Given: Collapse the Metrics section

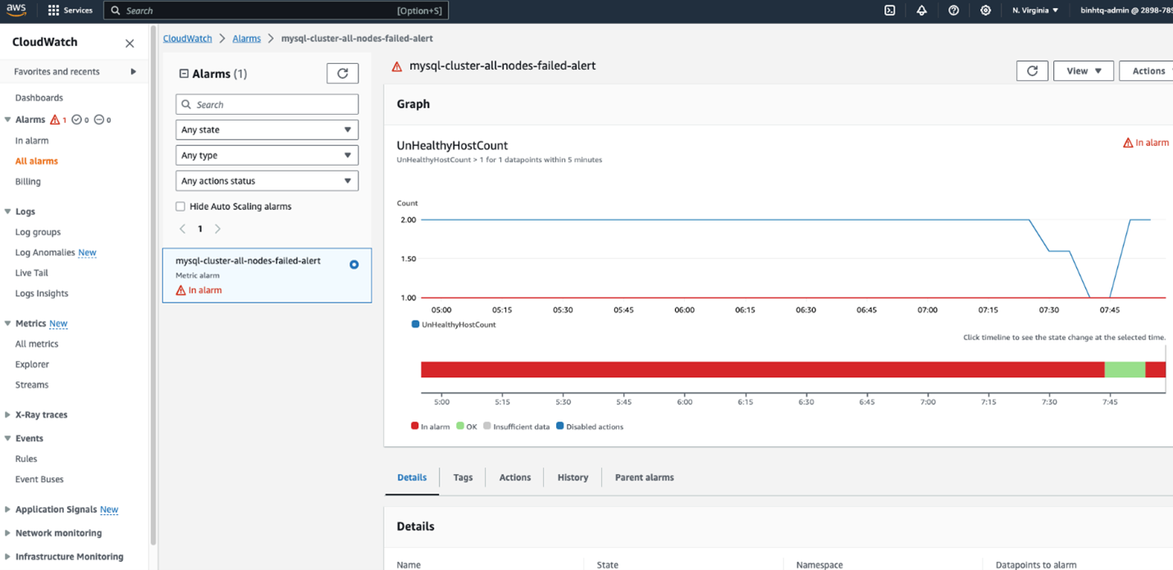Looking at the screenshot, I should coord(8,324).
